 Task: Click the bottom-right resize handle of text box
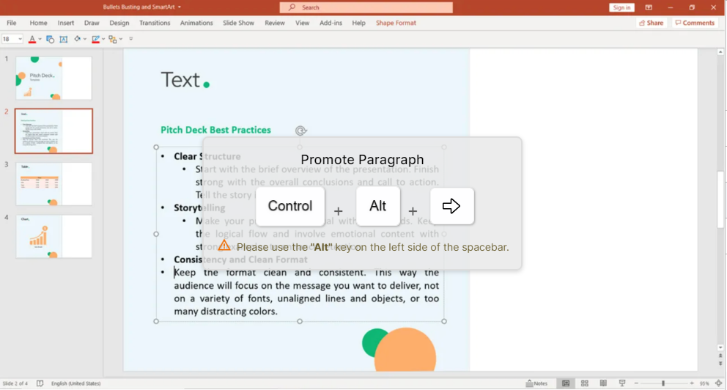[443, 321]
